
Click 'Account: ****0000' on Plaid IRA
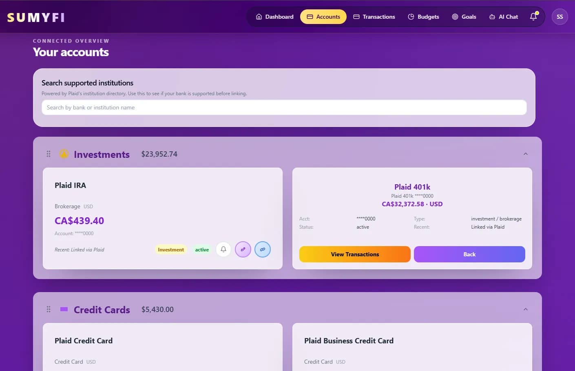tap(74, 234)
